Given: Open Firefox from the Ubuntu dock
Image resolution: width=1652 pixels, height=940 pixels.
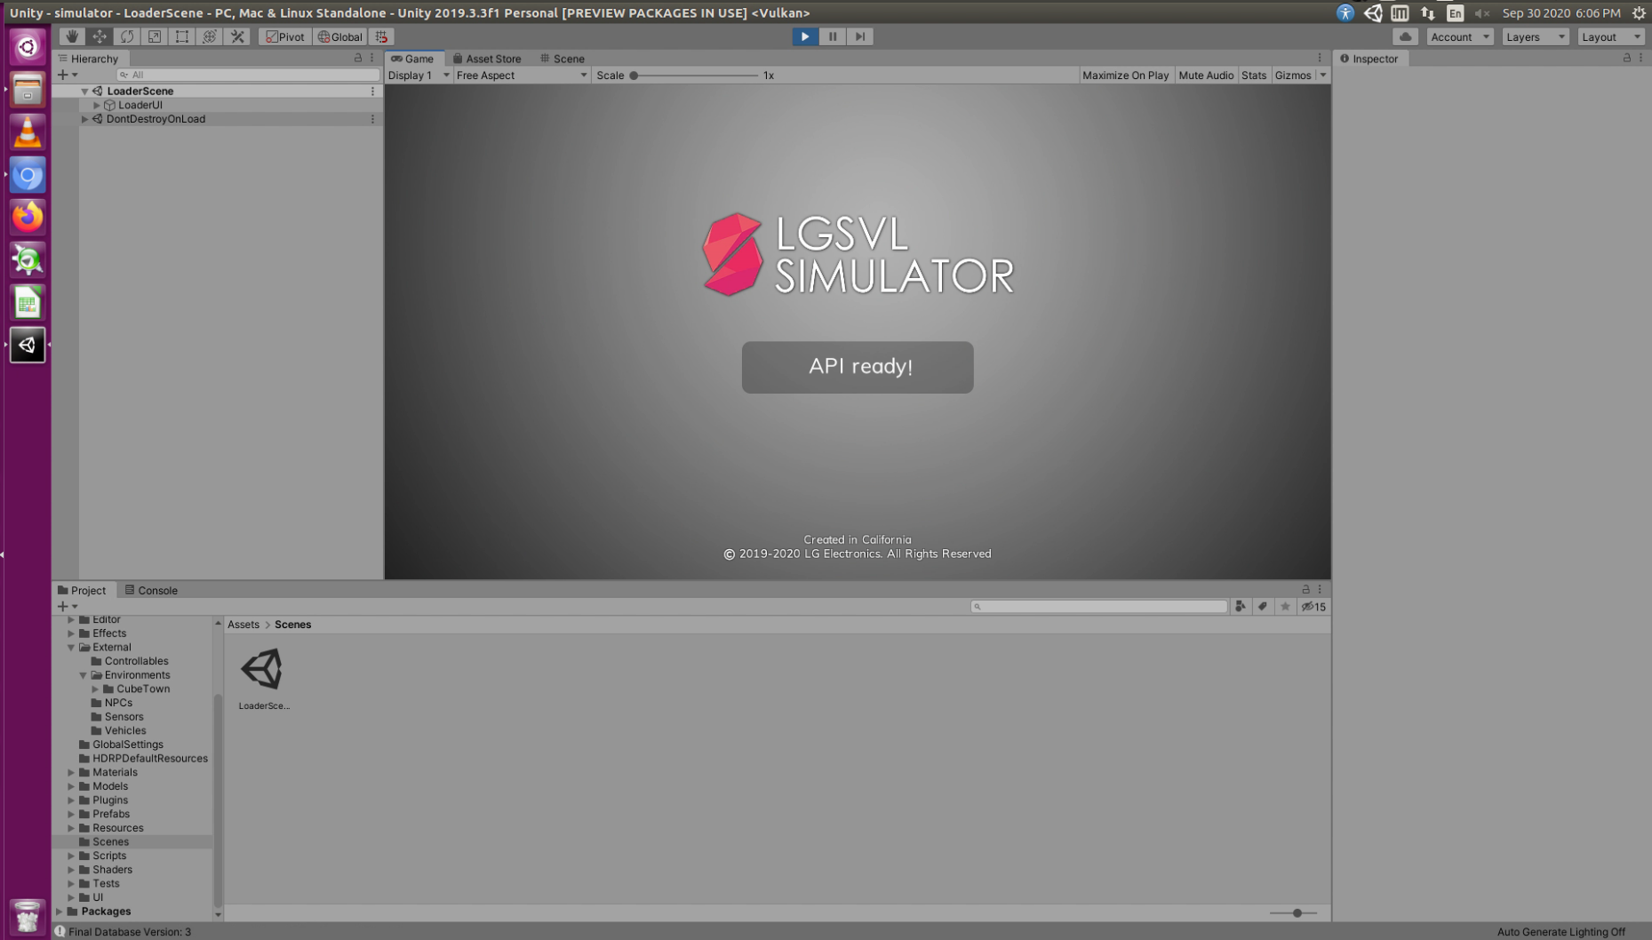Looking at the screenshot, I should (27, 218).
